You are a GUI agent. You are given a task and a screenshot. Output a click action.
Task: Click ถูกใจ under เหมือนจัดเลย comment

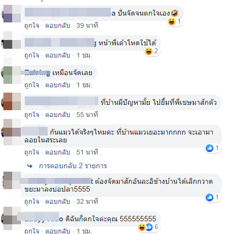point(32,85)
